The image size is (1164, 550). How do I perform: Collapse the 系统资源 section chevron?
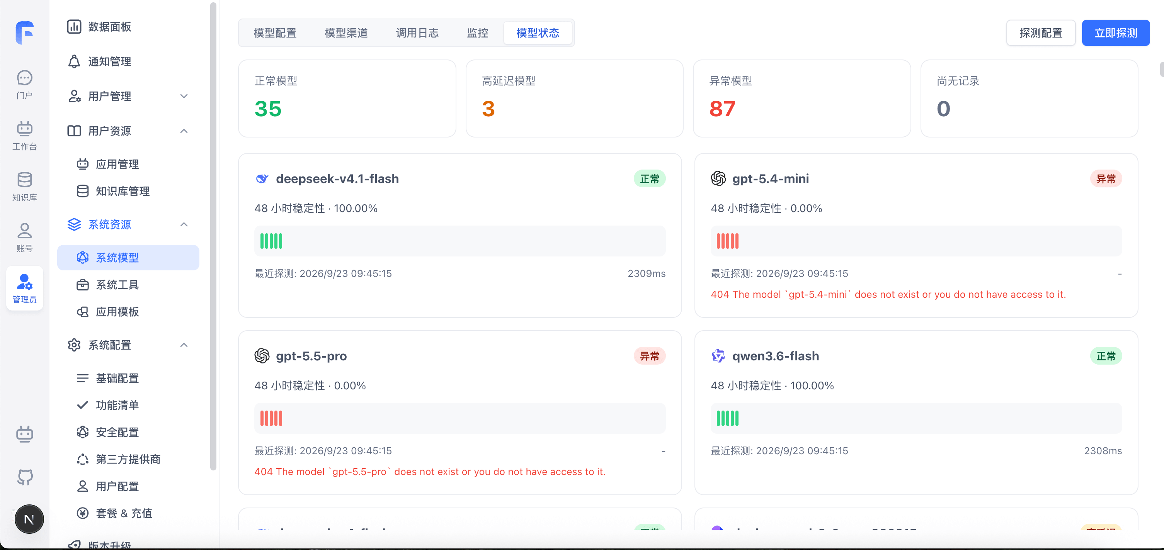[184, 224]
